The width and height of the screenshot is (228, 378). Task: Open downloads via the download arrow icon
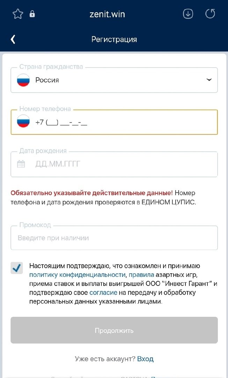[188, 14]
